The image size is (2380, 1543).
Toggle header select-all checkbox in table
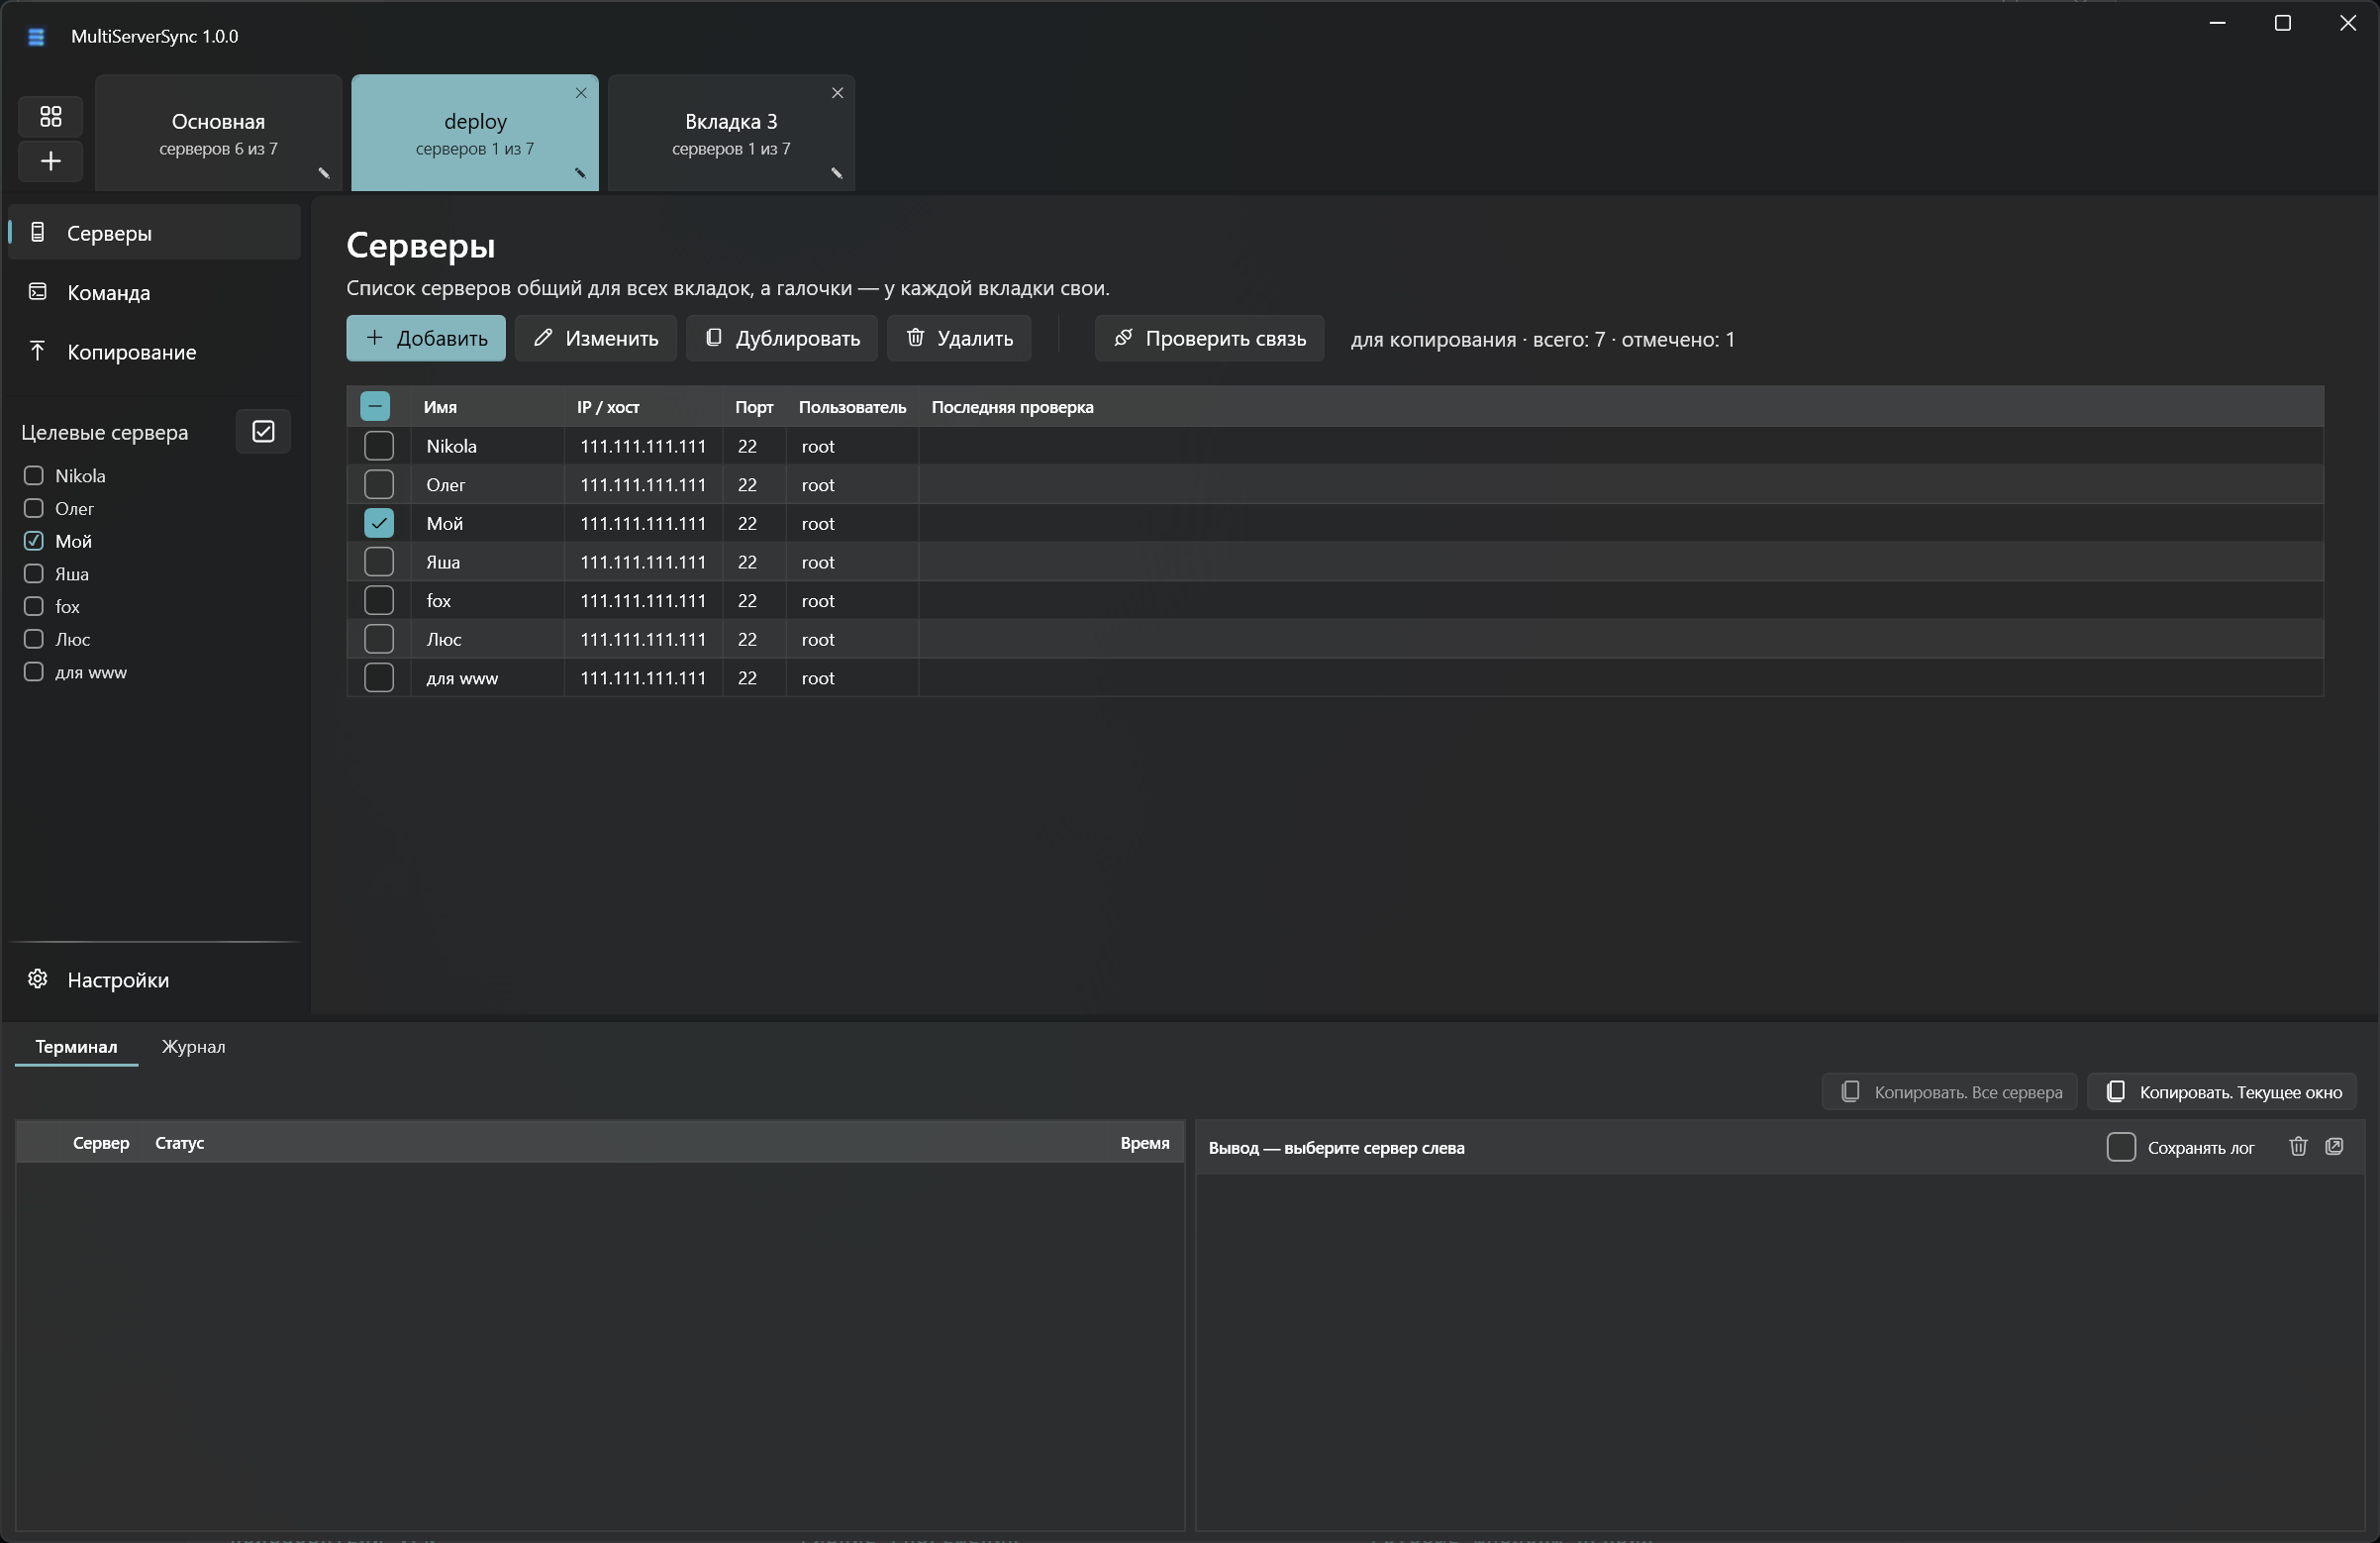point(375,406)
